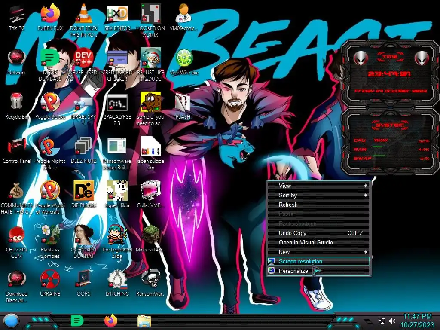Open the VM0Technic shortcut icon

184,14
